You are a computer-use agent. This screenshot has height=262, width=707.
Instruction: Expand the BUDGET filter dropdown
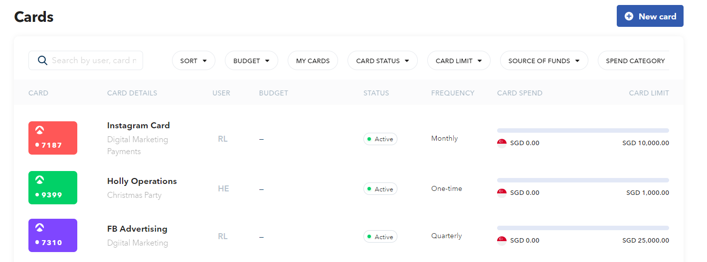251,61
